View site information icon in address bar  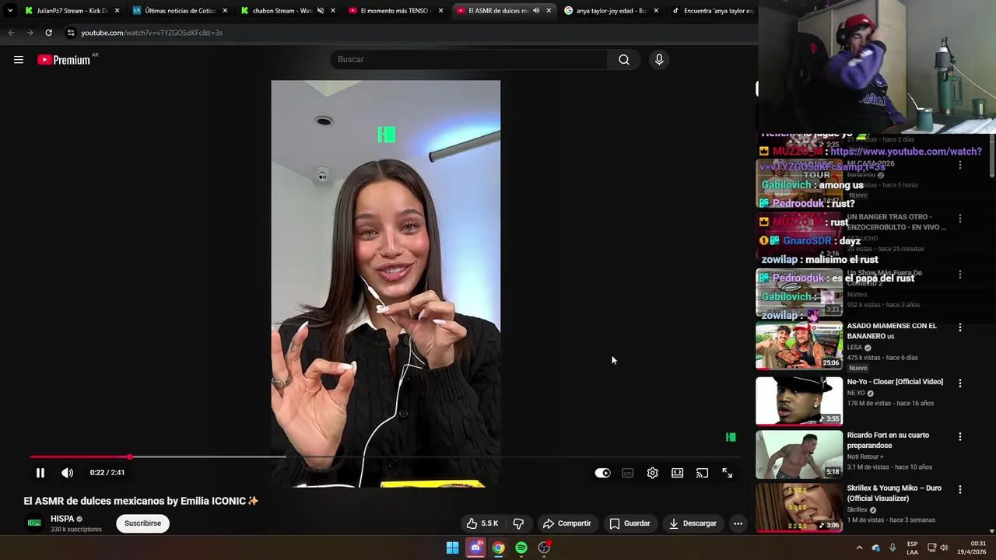coord(71,33)
